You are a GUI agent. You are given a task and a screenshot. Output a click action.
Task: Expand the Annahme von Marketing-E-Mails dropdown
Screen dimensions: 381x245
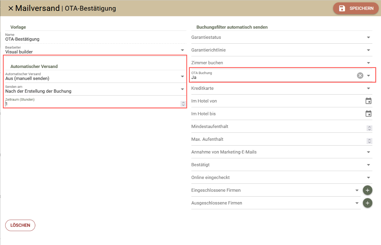click(x=282, y=152)
